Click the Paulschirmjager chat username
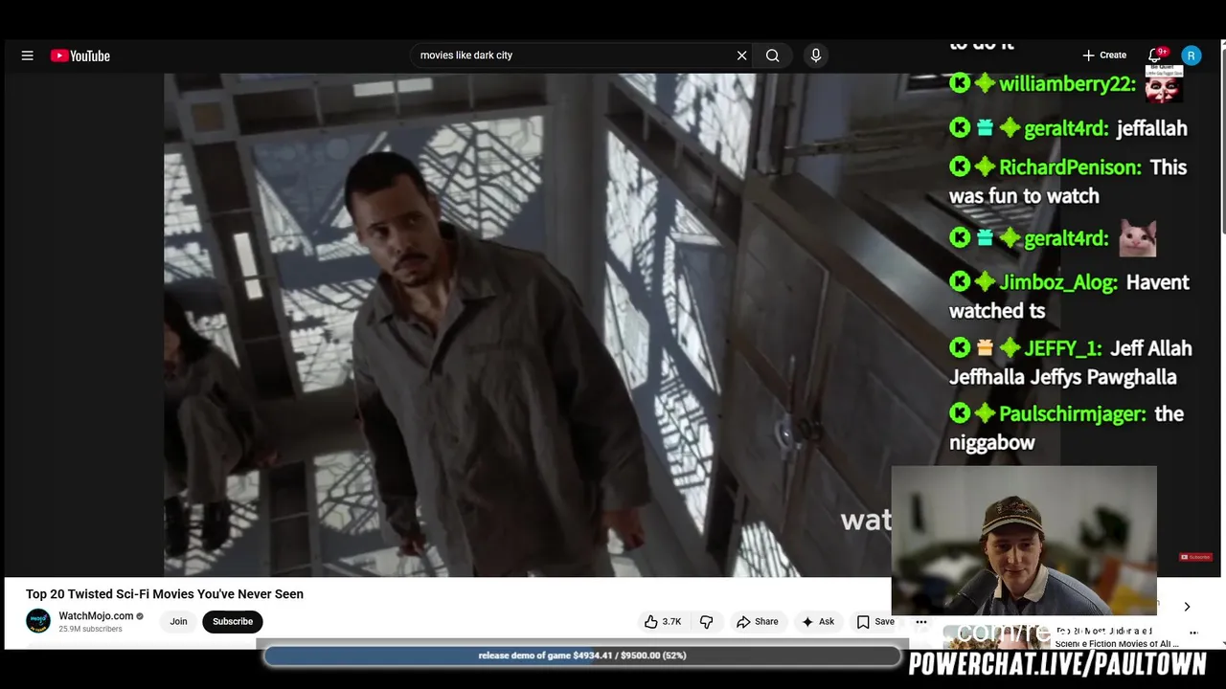The height and width of the screenshot is (689, 1226). pyautogui.click(x=1073, y=414)
